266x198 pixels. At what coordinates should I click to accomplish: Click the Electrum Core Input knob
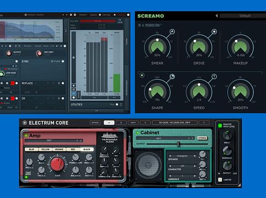pyautogui.click(x=227, y=136)
